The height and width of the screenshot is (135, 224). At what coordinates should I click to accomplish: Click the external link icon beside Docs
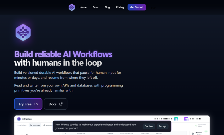click(61, 104)
